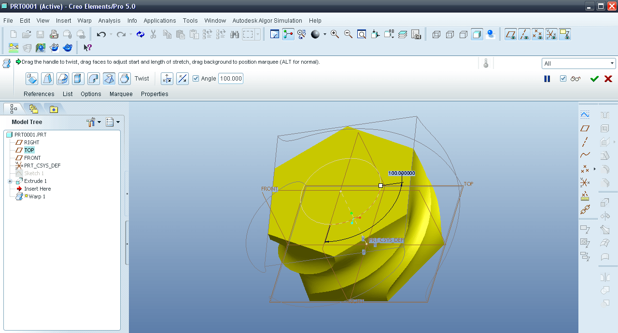Click the Print icon in toolbar
The image size is (618, 333).
(54, 34)
